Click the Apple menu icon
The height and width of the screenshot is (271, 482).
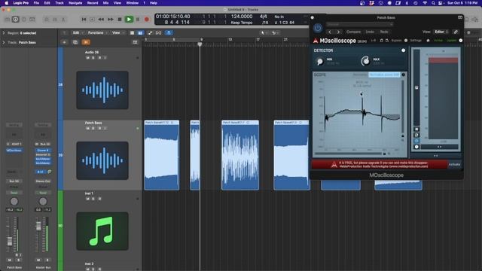click(x=6, y=3)
